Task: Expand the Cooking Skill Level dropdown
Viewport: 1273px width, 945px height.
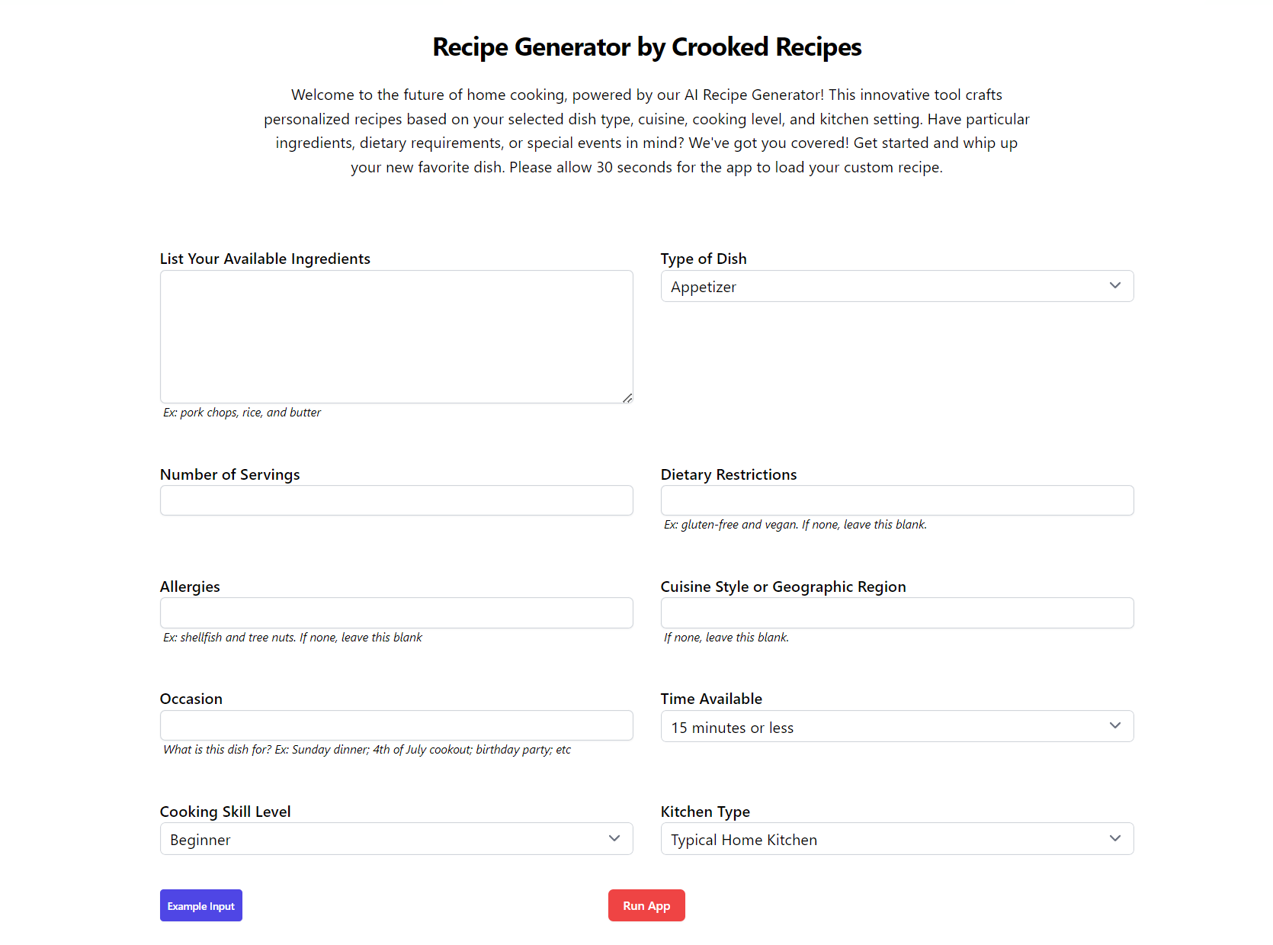Action: [x=396, y=839]
